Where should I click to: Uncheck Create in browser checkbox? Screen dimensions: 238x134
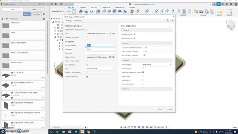87,77
